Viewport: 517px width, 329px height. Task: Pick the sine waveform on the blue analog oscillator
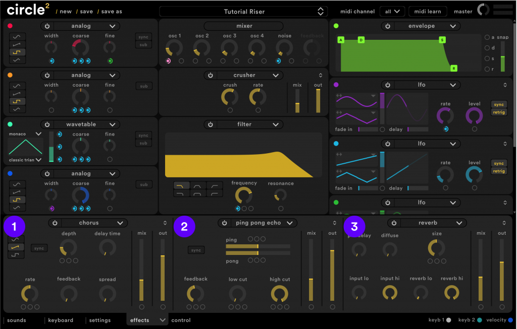(x=17, y=184)
